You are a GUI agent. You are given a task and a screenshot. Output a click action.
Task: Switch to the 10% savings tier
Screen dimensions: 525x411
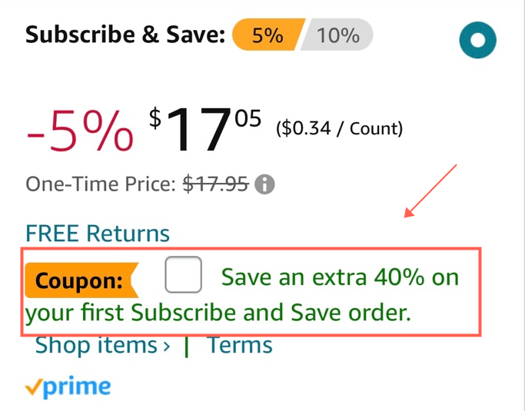pyautogui.click(x=339, y=35)
